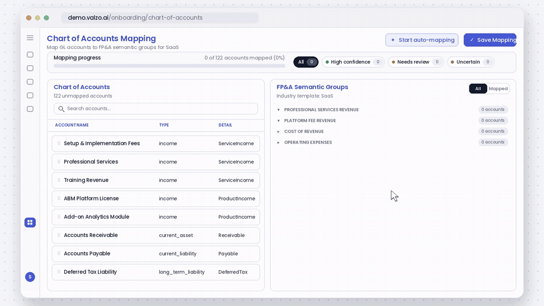544x306 pixels.
Task: Select Training Revenue account name
Action: pyautogui.click(x=86, y=180)
